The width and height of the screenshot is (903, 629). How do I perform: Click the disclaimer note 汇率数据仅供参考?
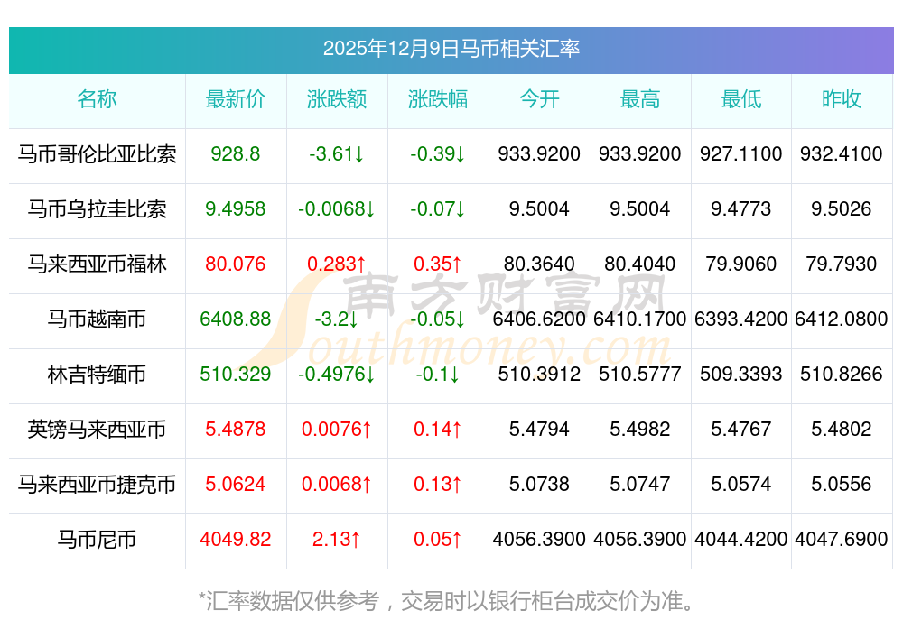pyautogui.click(x=293, y=601)
